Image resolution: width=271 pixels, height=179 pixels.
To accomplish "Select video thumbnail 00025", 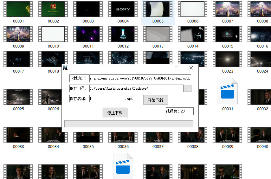I will [x=18, y=97].
